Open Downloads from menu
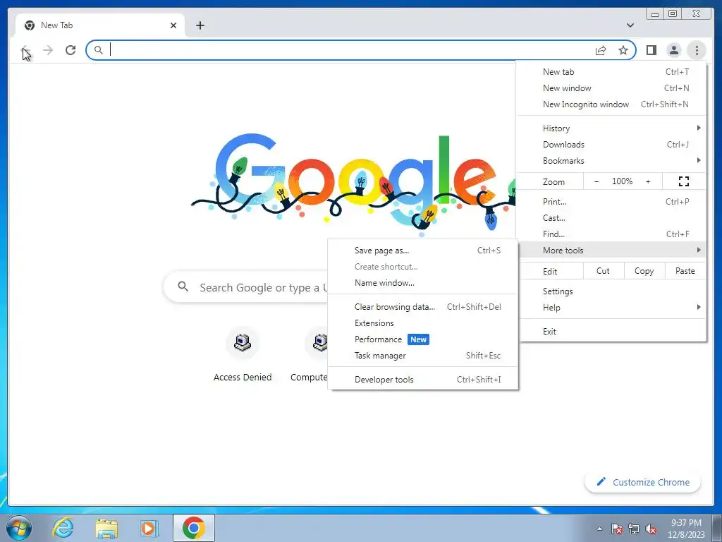Screen dimensions: 722x542 coord(611,144)
